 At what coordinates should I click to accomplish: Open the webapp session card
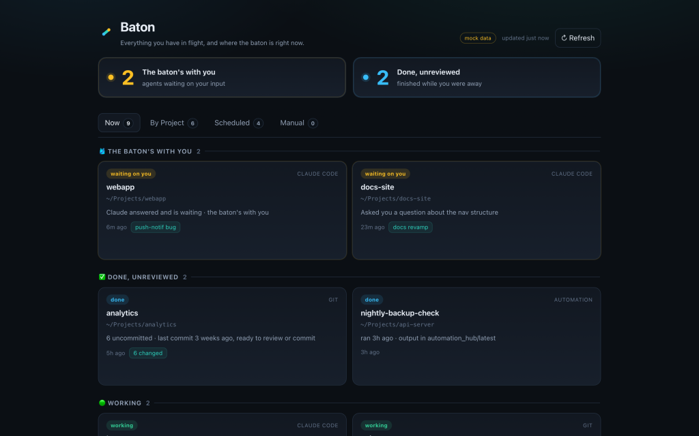pyautogui.click(x=222, y=211)
